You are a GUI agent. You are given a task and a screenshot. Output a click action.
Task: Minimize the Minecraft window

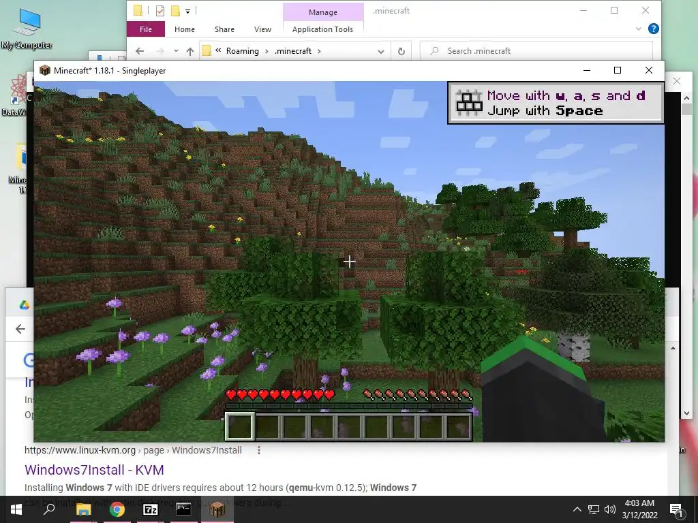587,70
